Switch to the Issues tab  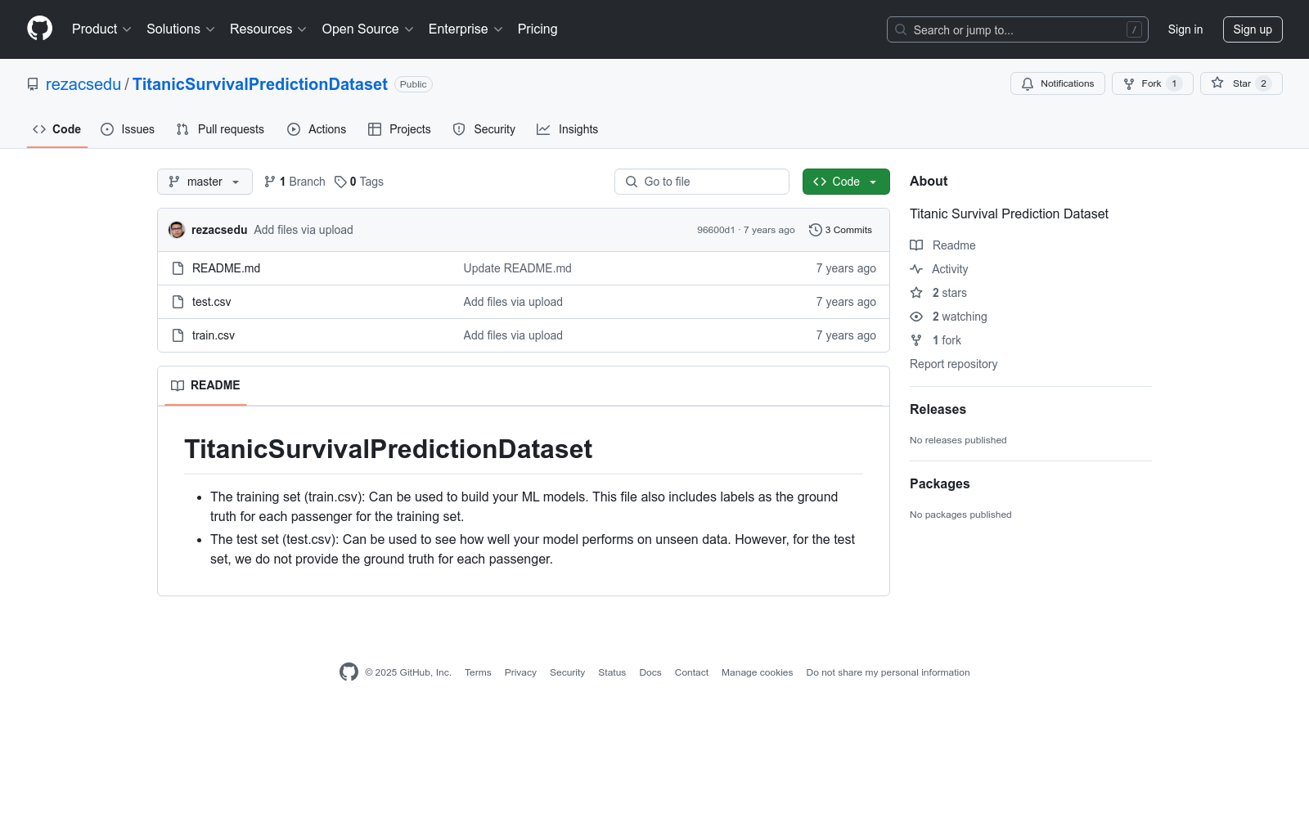tap(128, 129)
